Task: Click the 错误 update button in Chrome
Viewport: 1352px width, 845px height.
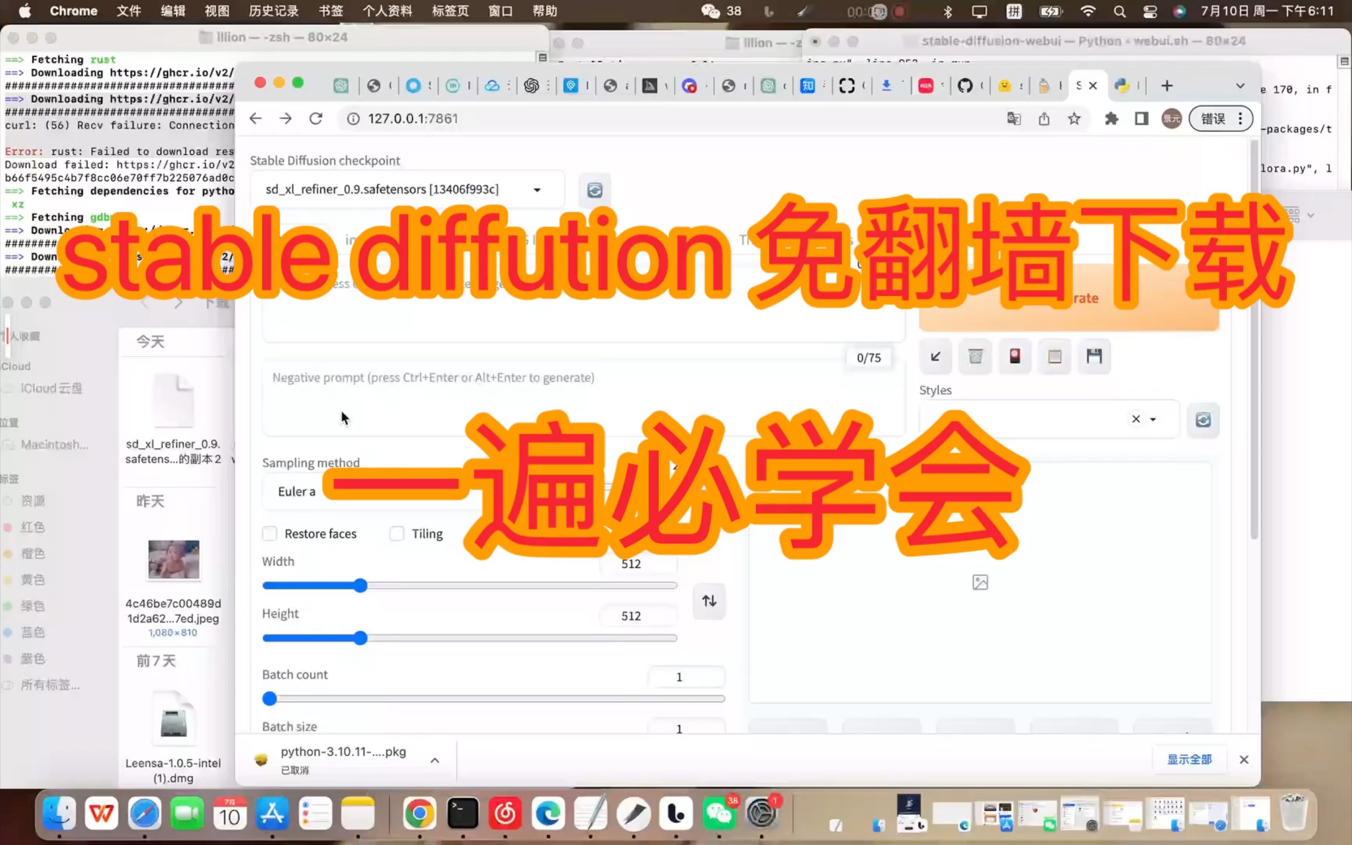Action: [x=1220, y=118]
